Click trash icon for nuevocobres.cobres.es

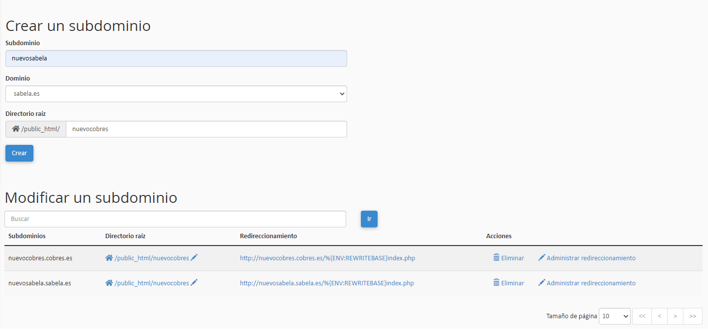(x=497, y=257)
